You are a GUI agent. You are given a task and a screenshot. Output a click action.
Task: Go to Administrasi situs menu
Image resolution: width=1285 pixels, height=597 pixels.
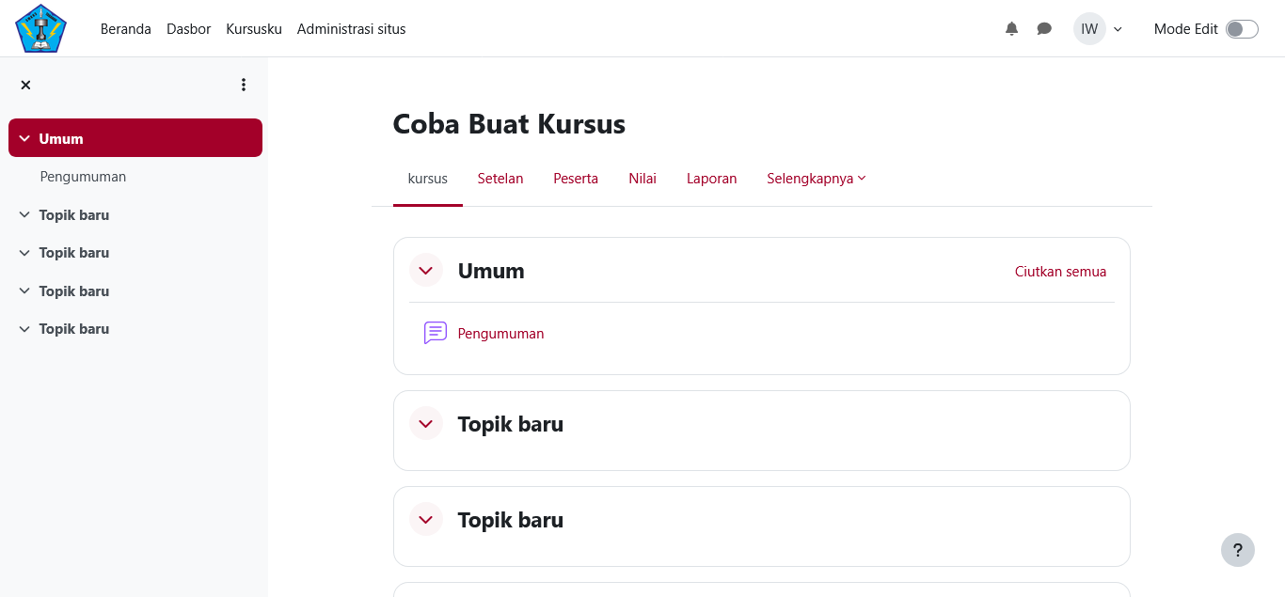[x=351, y=29]
